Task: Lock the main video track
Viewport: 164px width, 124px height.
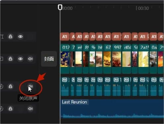Action: 11,59
